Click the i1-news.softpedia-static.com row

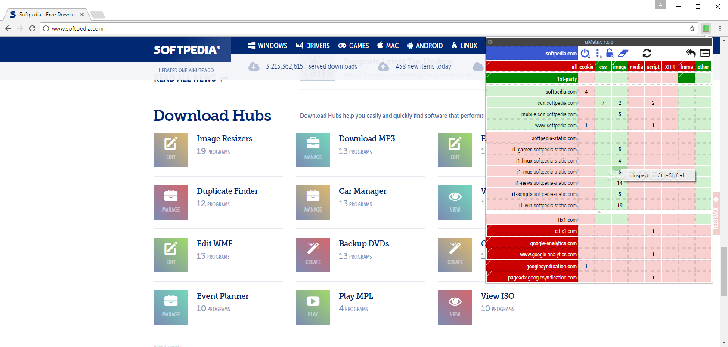pyautogui.click(x=532, y=183)
